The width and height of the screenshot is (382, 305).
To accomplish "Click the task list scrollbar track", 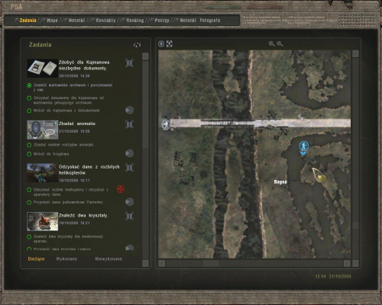I will (x=145, y=160).
